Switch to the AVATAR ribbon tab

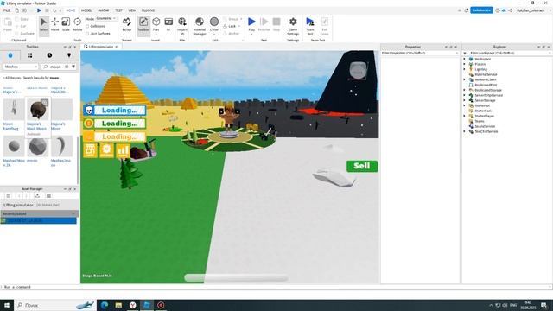tap(104, 10)
